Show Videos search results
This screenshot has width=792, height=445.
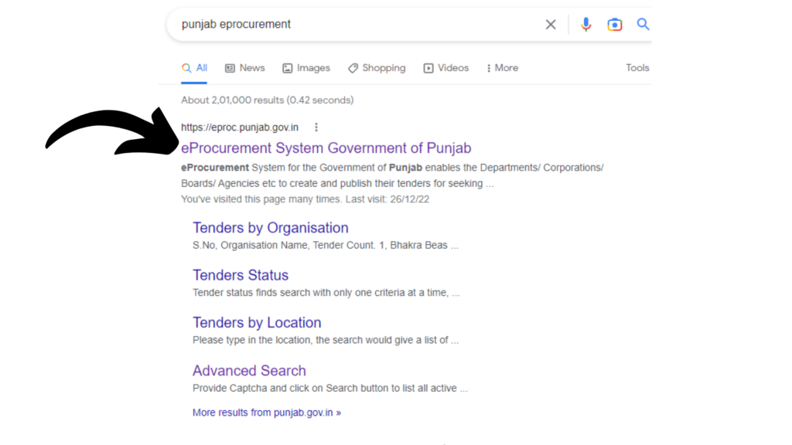(x=445, y=68)
